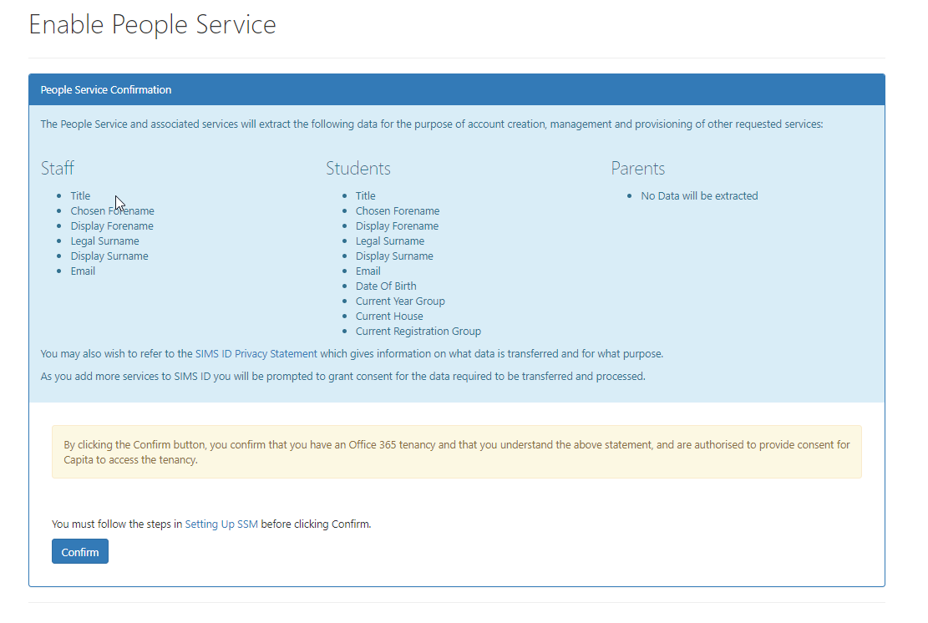Screen dimensions: 928x623
Task: Click Chosen Forename in the Students list
Action: click(x=398, y=211)
